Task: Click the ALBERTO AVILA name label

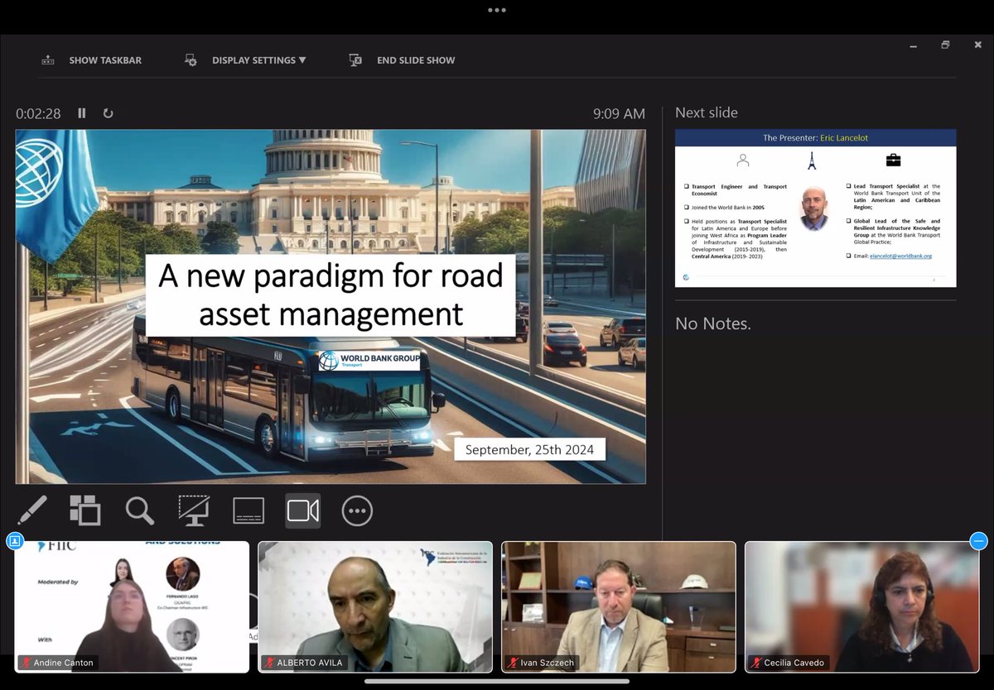Action: 311,663
